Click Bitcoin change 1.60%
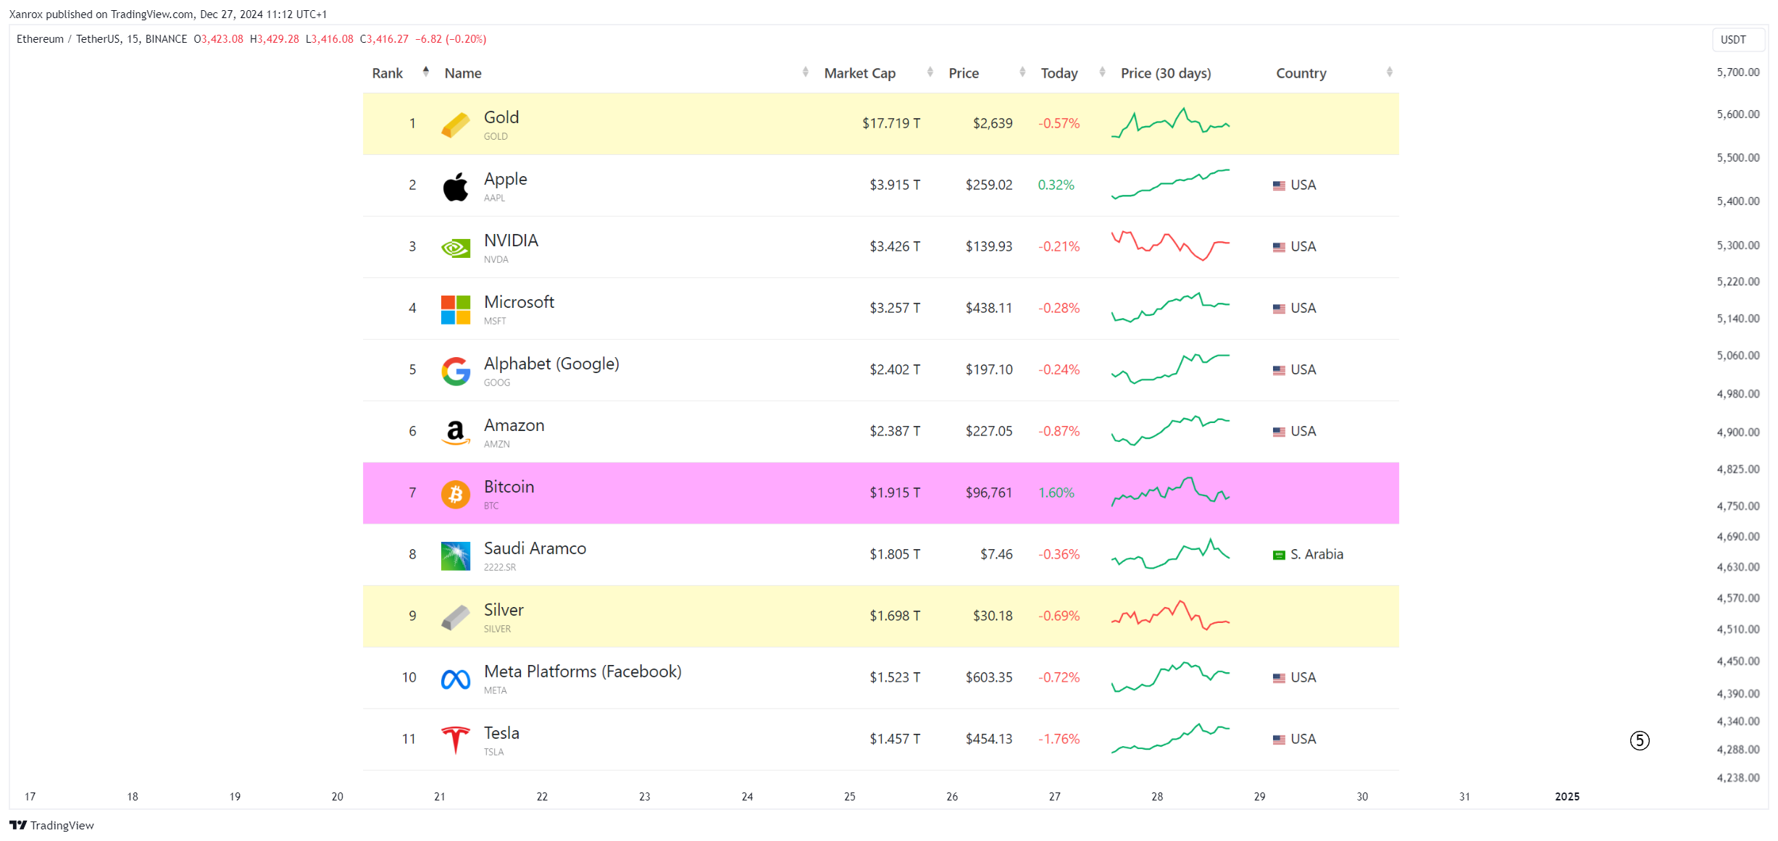The height and width of the screenshot is (841, 1778). (1056, 493)
